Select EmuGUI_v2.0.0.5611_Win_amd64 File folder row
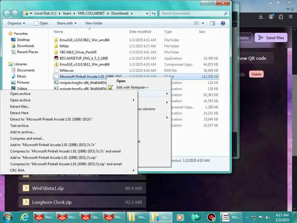Viewport: 297px width, 223px height. 136,40
